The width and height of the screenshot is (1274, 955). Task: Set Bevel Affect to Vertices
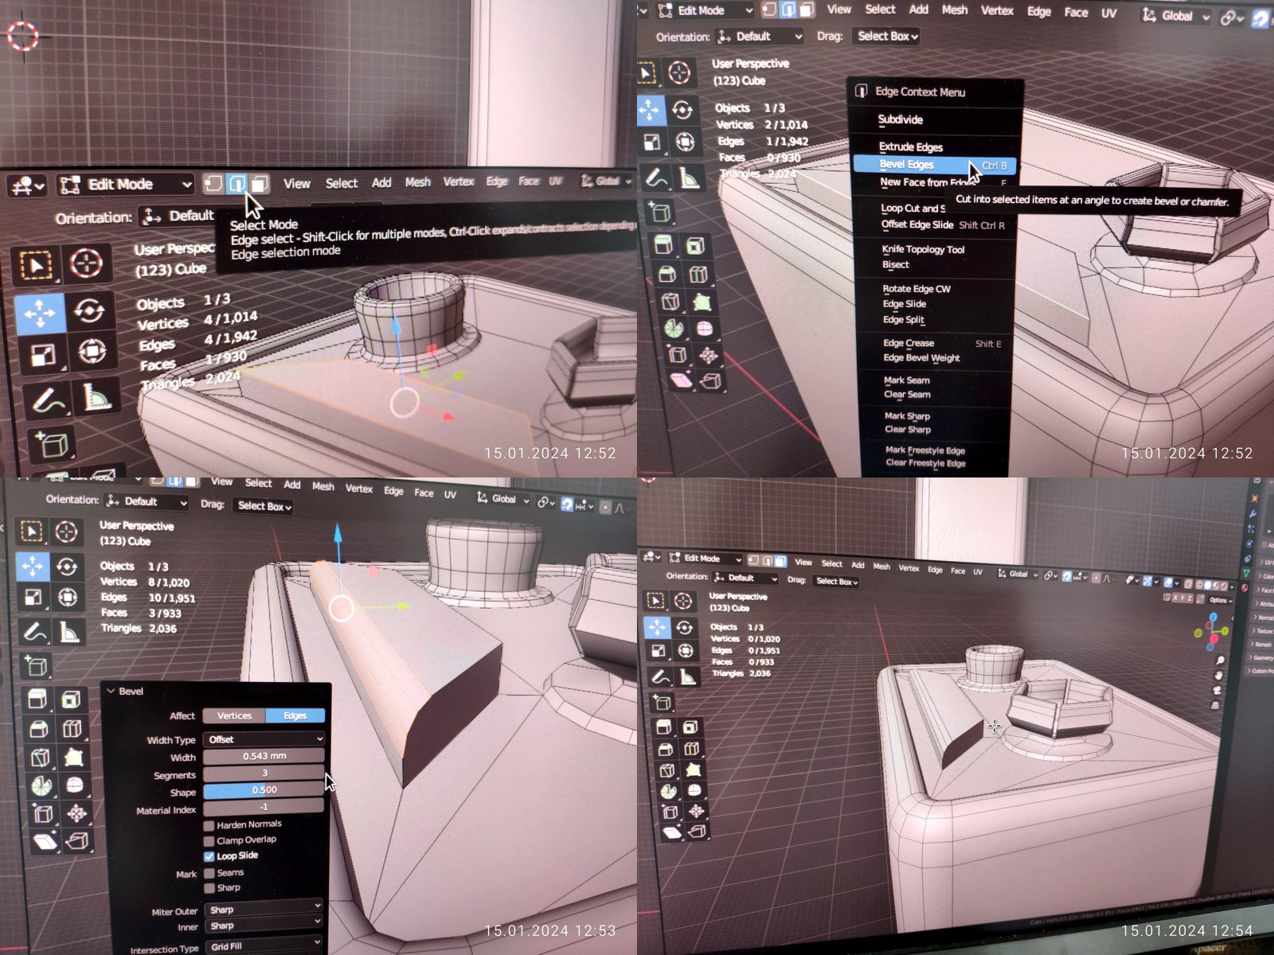[x=234, y=716]
